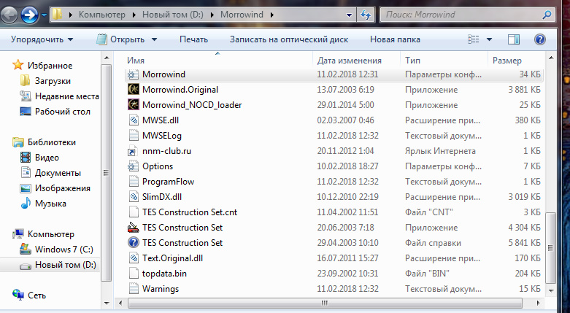Expand the dropdown arrow beside 'Открыть'
This screenshot has width=570, height=313.
[x=154, y=39]
